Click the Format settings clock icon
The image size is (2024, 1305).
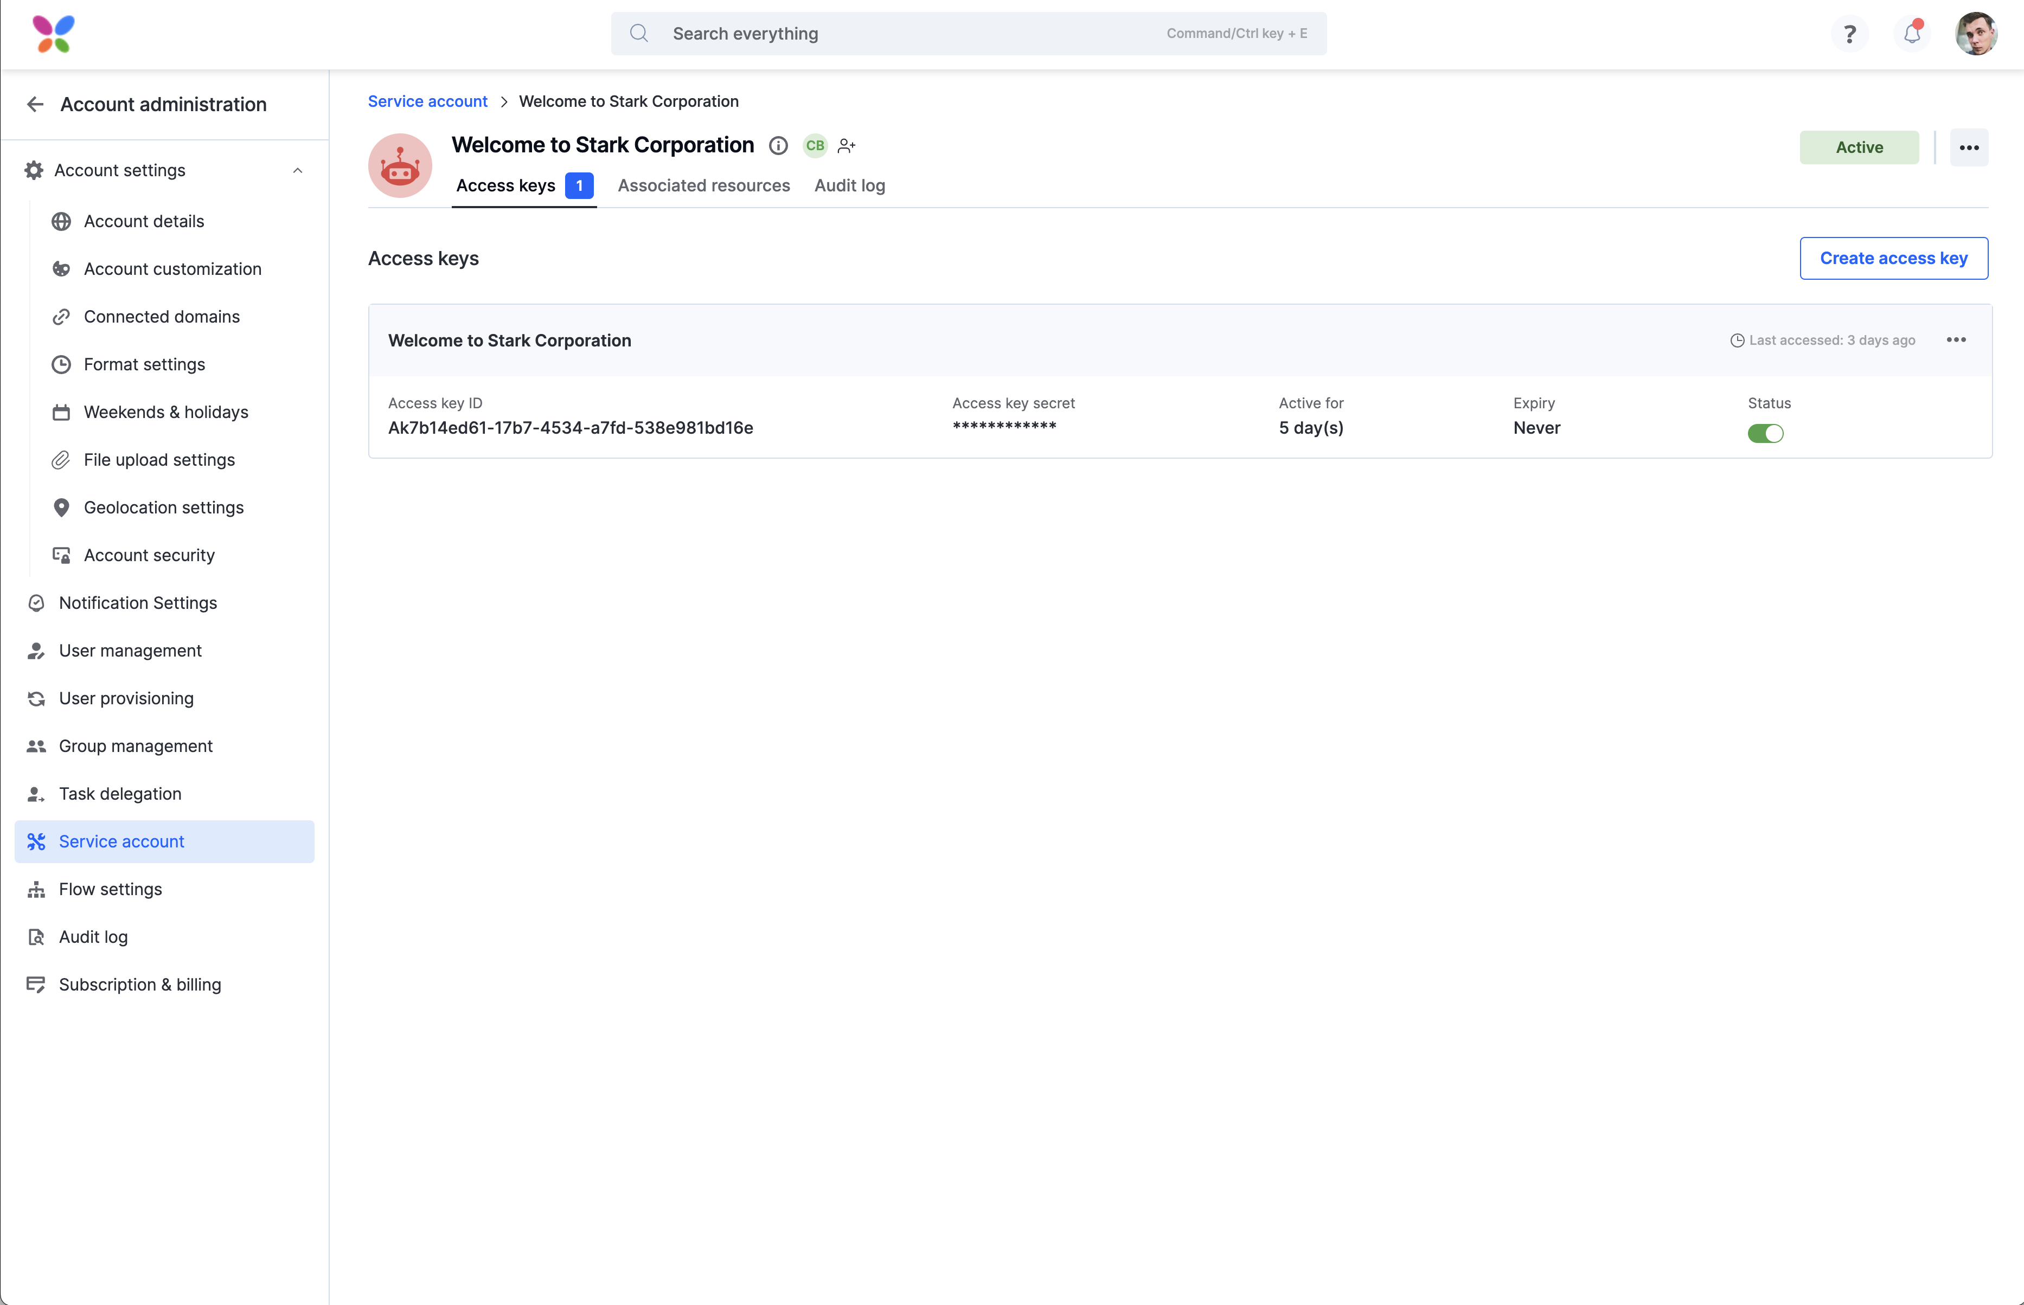click(61, 364)
